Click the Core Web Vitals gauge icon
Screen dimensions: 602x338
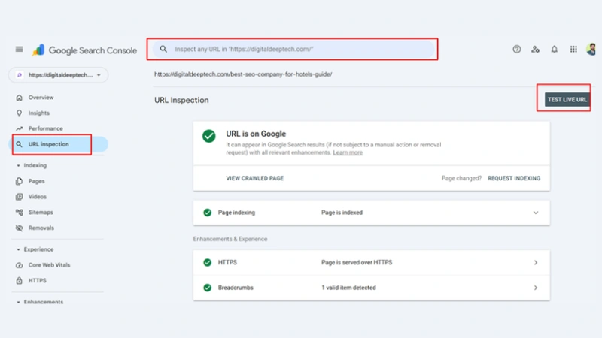(x=20, y=265)
